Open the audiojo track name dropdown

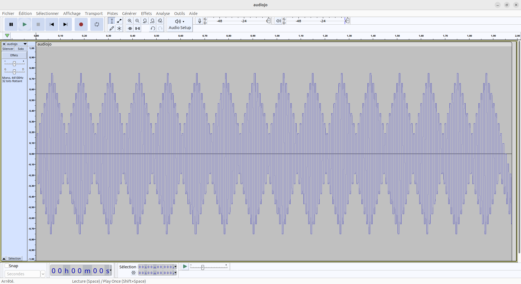tap(25, 44)
